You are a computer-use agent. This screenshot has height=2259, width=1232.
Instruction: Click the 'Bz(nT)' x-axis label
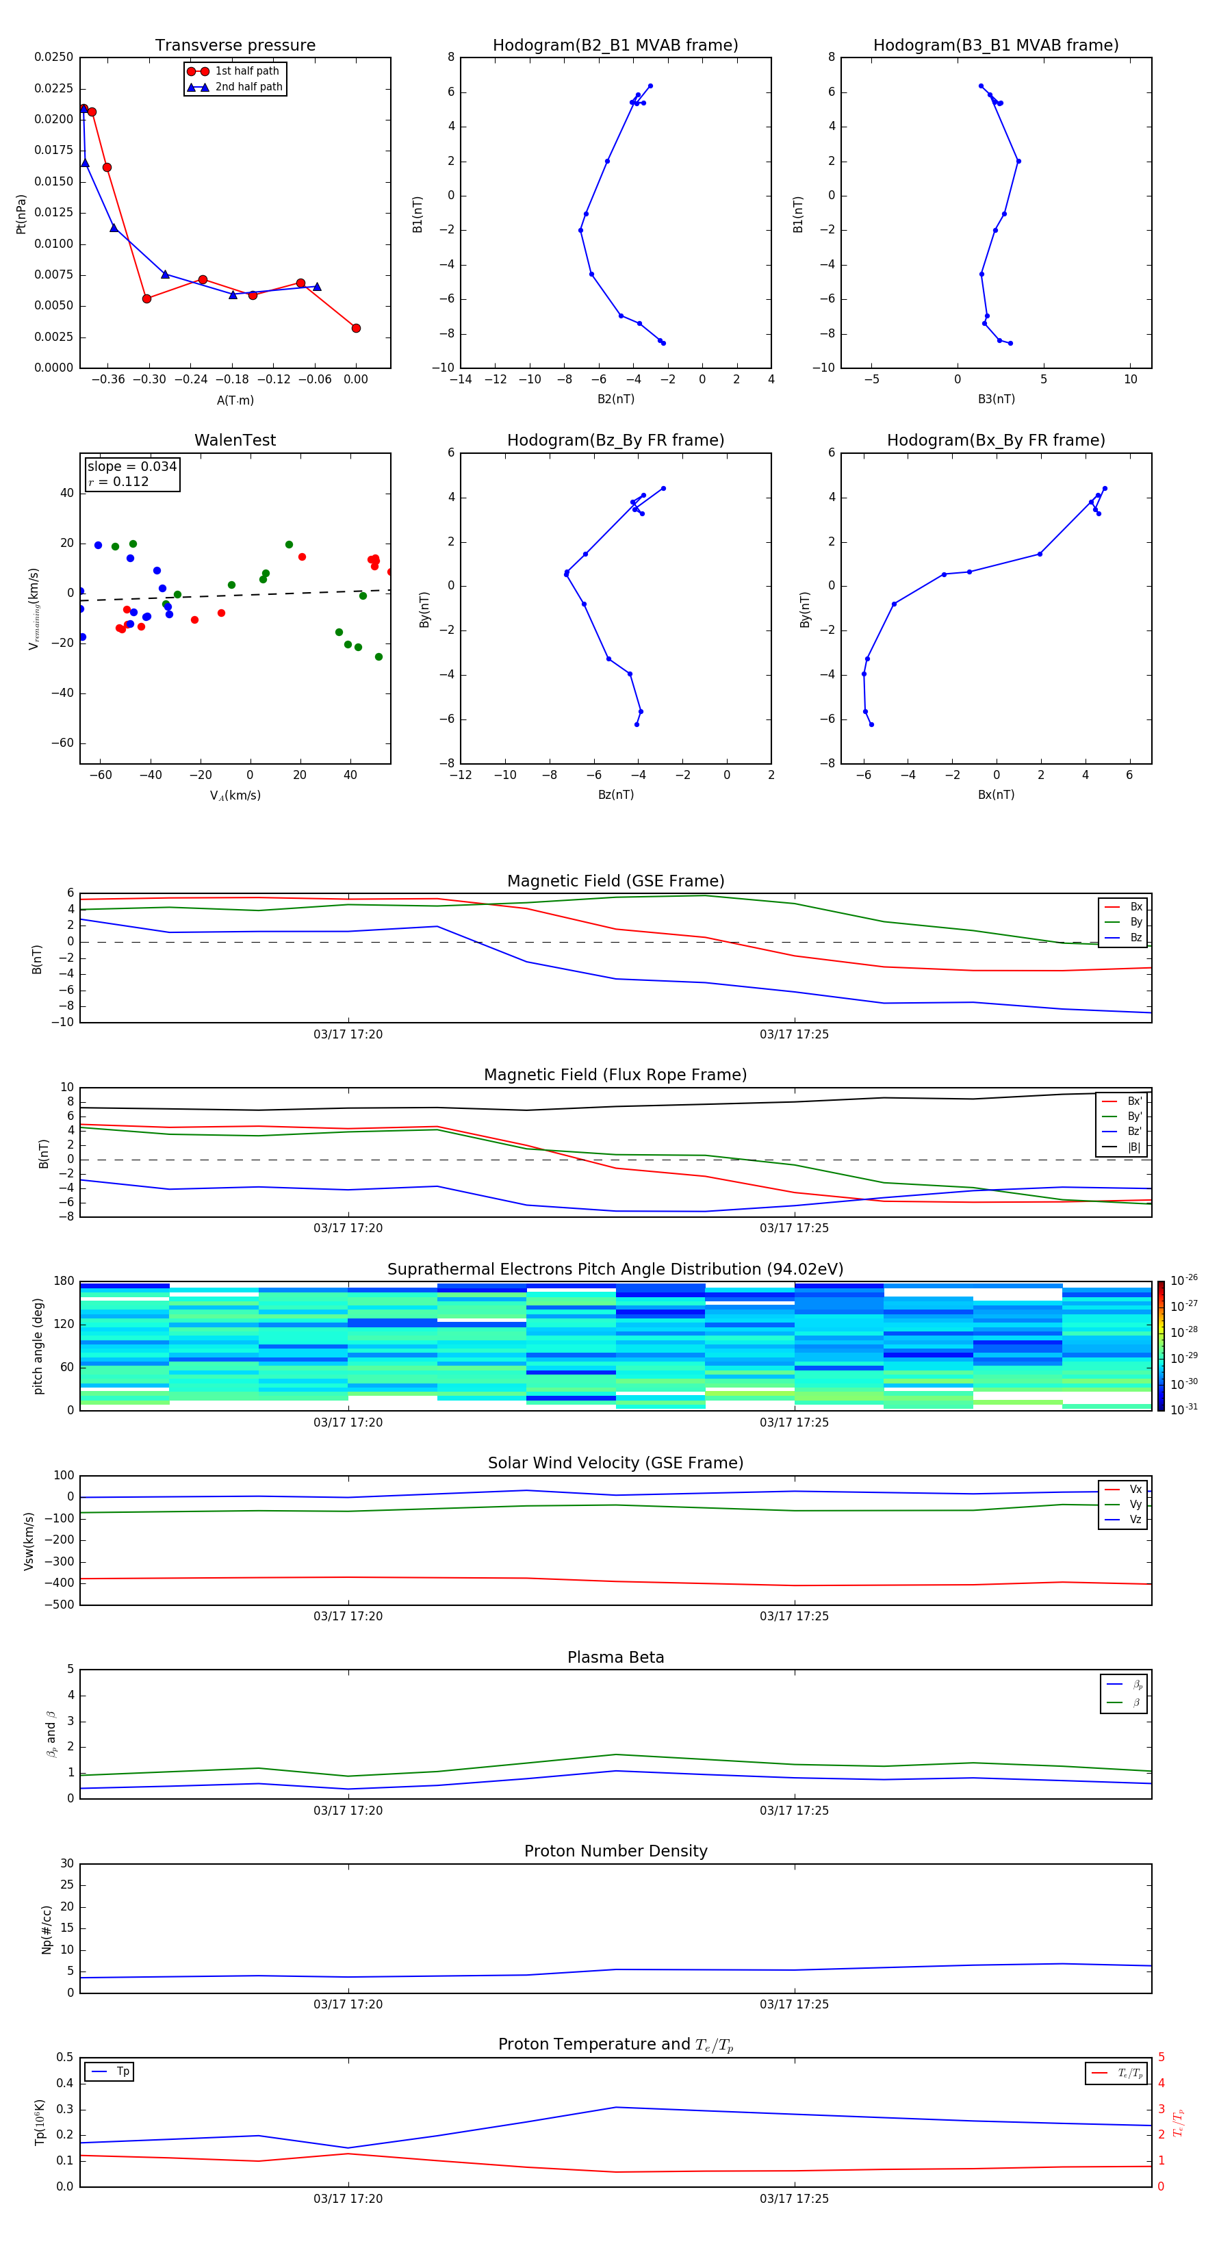point(615,795)
